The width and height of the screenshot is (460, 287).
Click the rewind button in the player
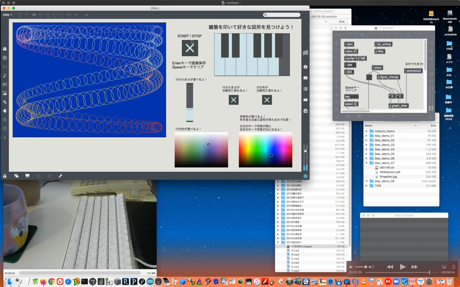pos(390,267)
